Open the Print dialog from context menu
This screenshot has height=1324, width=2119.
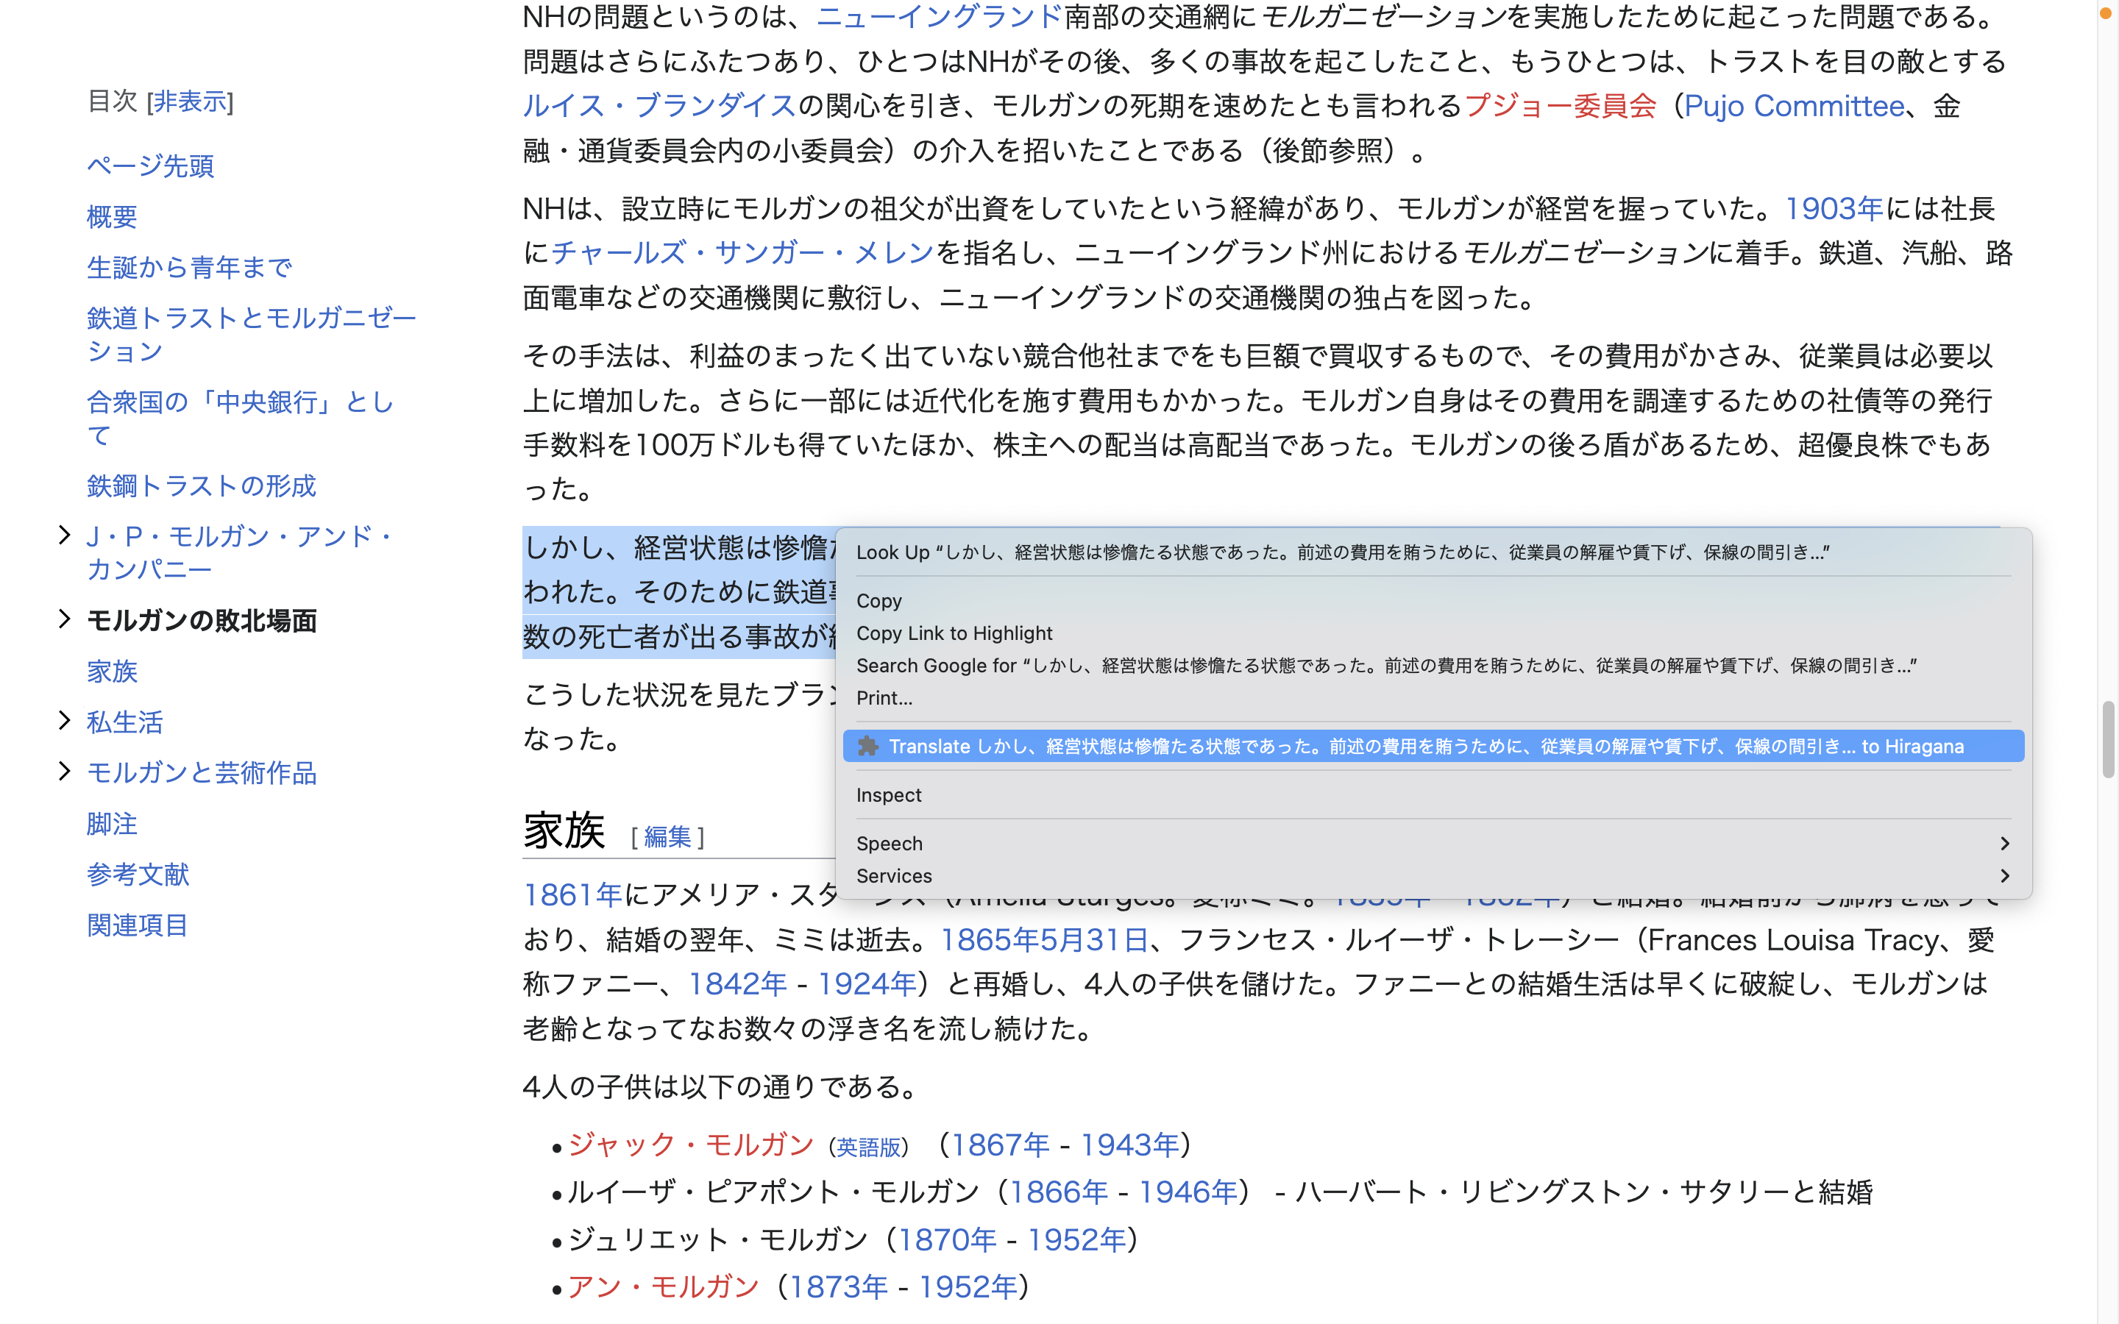pos(883,698)
